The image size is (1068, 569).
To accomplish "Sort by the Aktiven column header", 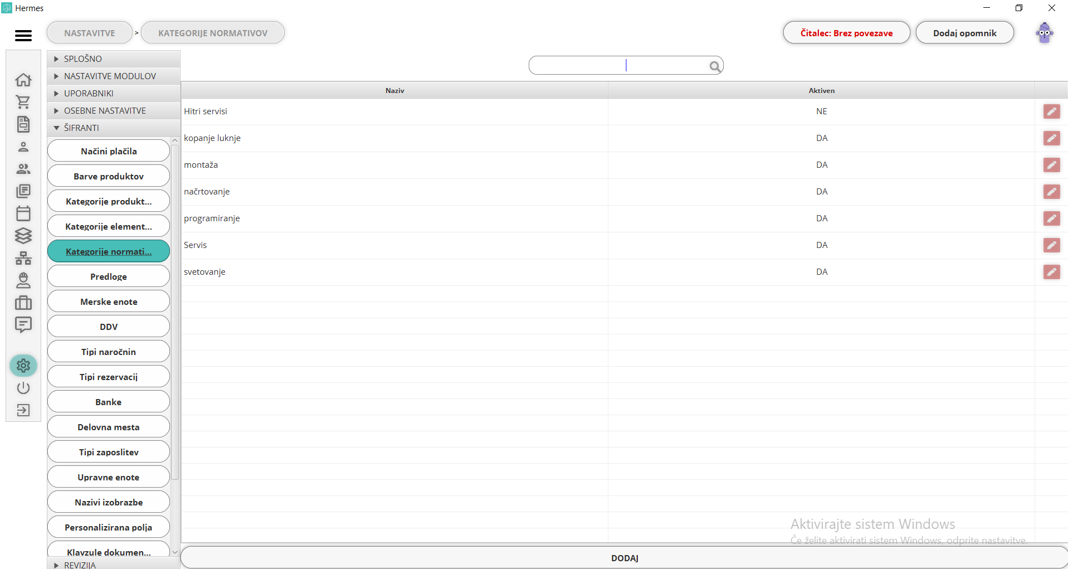I will coord(821,90).
